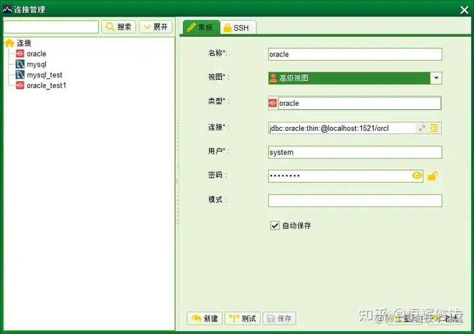This screenshot has width=474, height=334.
Task: Click the oracle_test1 connection icon
Action: point(20,85)
